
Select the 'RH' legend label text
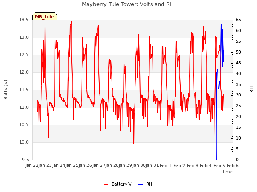click(149, 184)
